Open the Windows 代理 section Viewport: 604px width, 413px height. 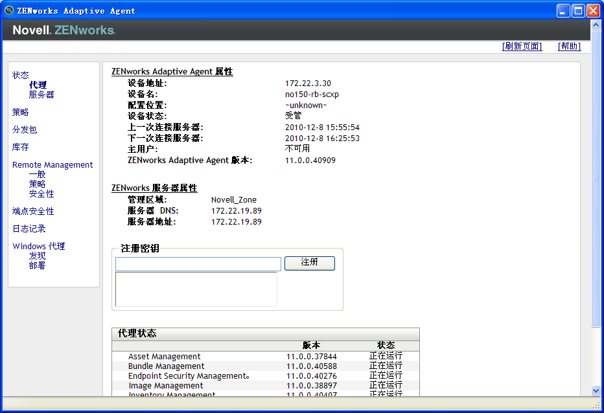[38, 246]
